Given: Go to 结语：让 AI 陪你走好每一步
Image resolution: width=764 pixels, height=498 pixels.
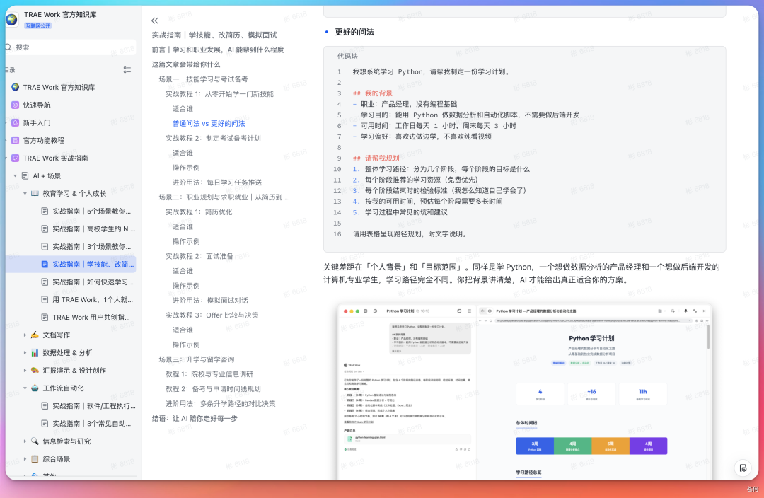Looking at the screenshot, I should click(x=195, y=419).
